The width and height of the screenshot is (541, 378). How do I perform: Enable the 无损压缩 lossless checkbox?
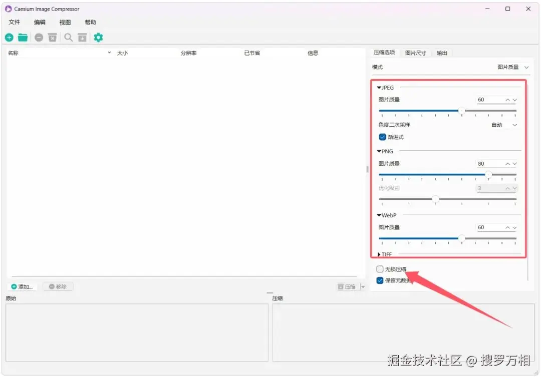click(x=380, y=269)
